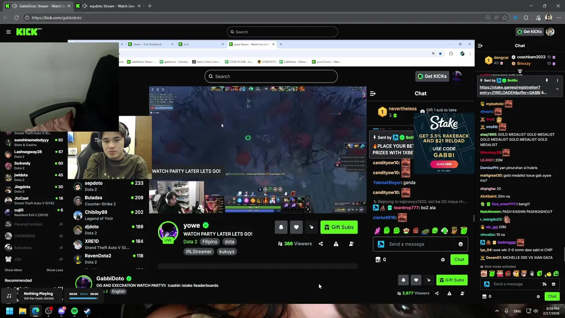Unpin the BotRix pinned message
Viewport: 565px width, 318px height.
pyautogui.click(x=546, y=81)
